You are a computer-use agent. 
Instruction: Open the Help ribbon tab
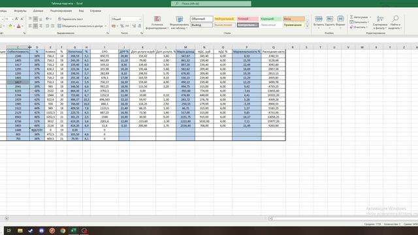(x=95, y=10)
